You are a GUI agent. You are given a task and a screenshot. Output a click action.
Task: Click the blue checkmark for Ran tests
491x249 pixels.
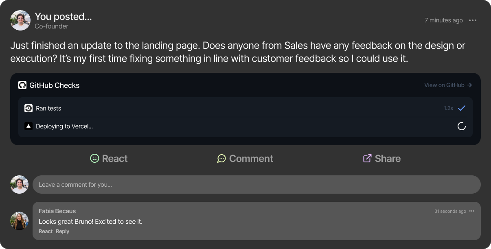tap(462, 108)
